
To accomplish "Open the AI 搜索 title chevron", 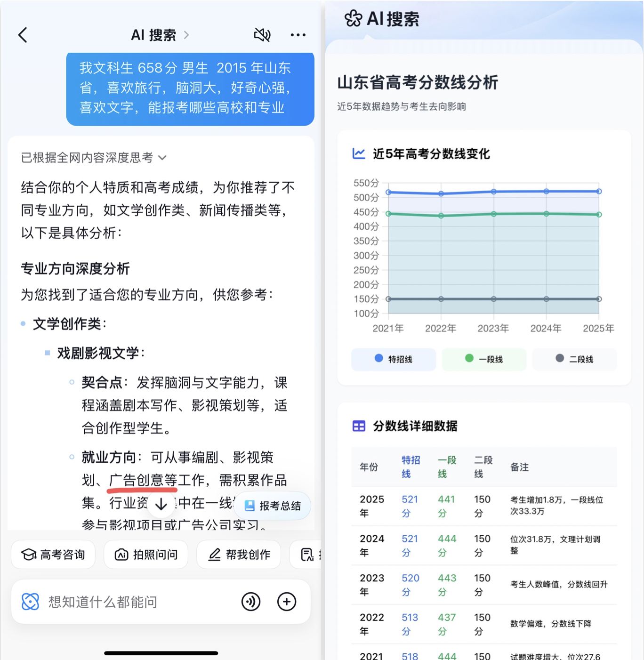I will click(x=186, y=35).
